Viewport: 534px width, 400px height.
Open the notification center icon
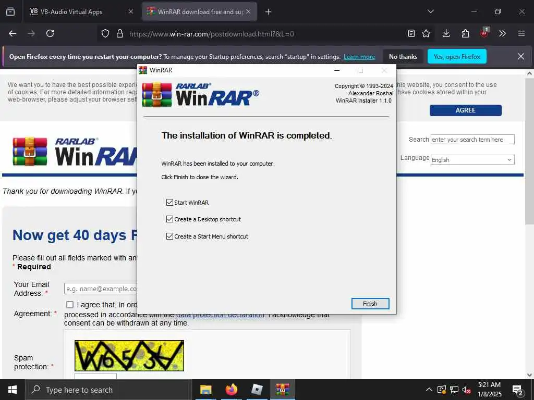click(518, 390)
